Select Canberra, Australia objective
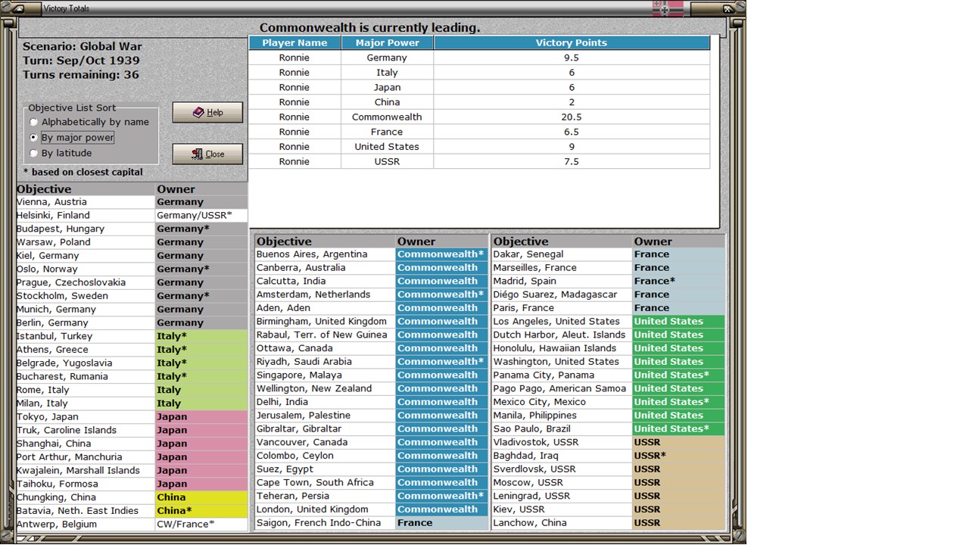Screen dimensions: 969x545 [x=325, y=268]
